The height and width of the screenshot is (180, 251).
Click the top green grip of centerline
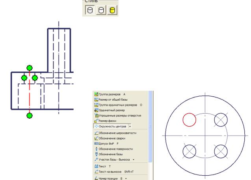(30, 68)
